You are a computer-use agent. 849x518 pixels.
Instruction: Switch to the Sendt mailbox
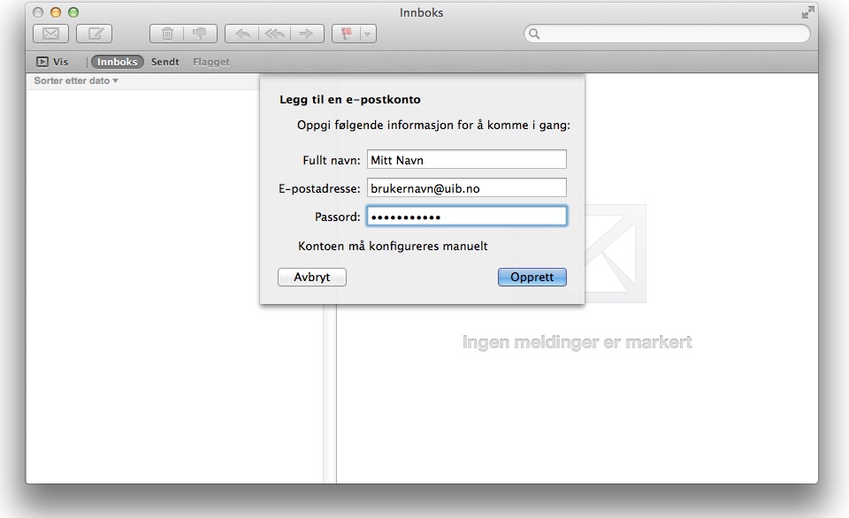(x=164, y=62)
